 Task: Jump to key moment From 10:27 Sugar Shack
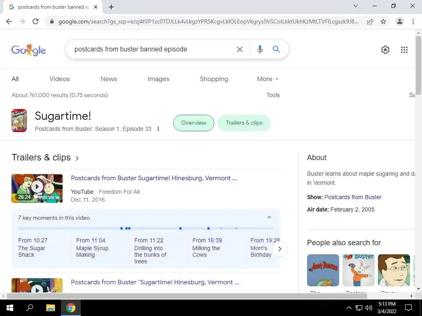[33, 247]
